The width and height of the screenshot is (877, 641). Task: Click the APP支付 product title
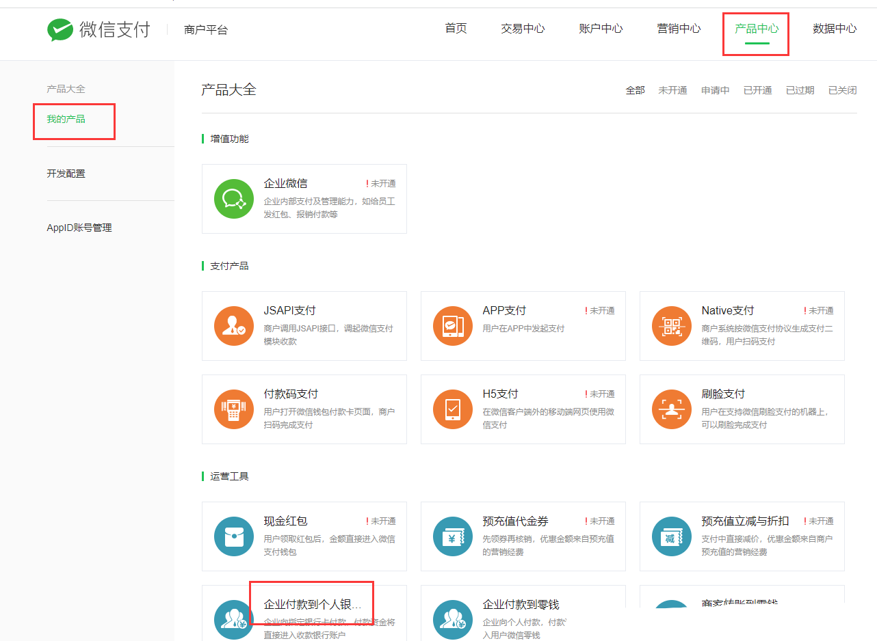coord(504,311)
